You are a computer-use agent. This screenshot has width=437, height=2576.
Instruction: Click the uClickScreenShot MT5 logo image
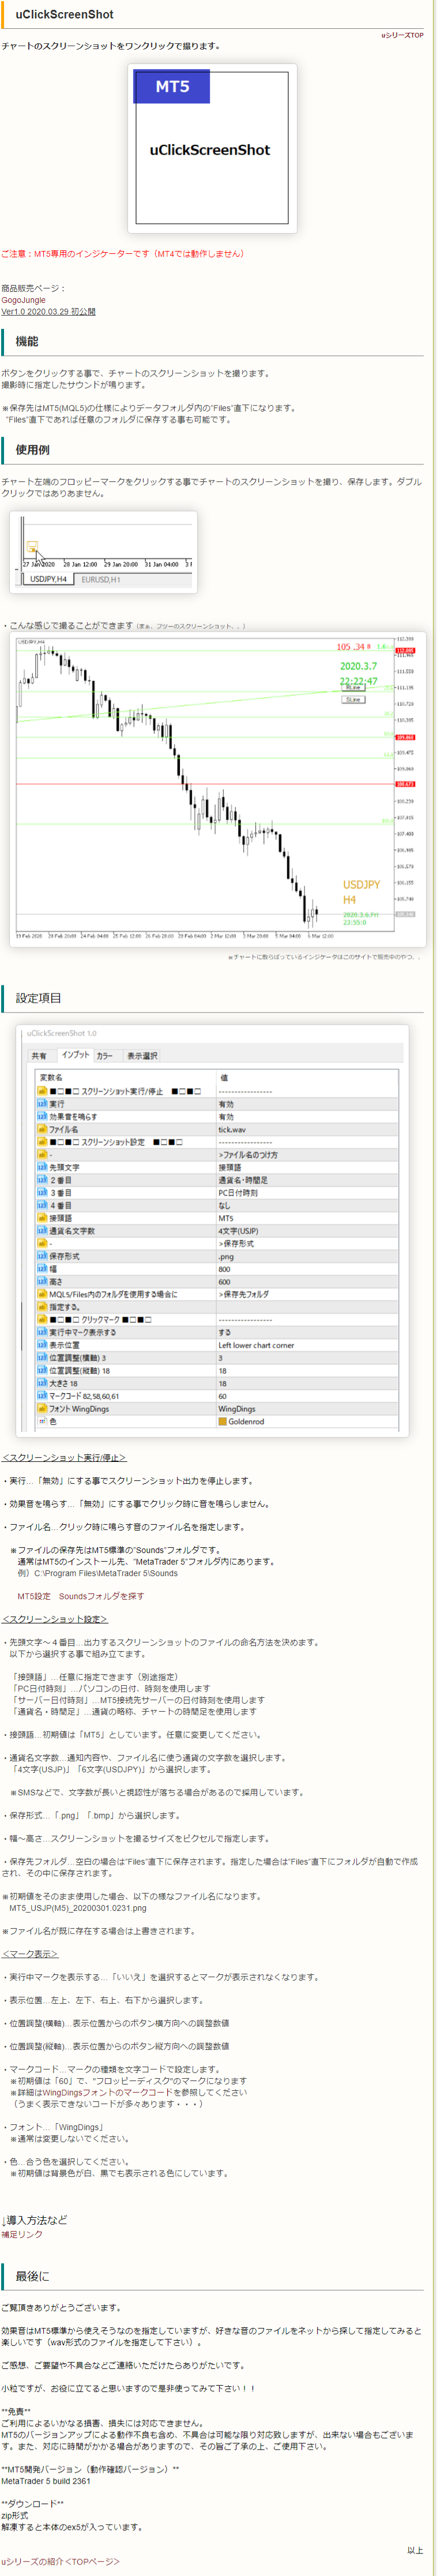212,148
